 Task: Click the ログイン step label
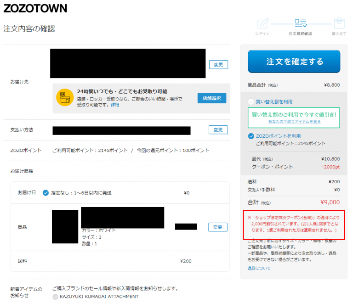pyautogui.click(x=262, y=34)
